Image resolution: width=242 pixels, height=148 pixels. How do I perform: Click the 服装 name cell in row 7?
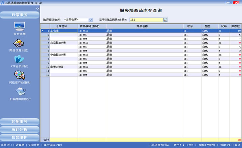point(145,55)
